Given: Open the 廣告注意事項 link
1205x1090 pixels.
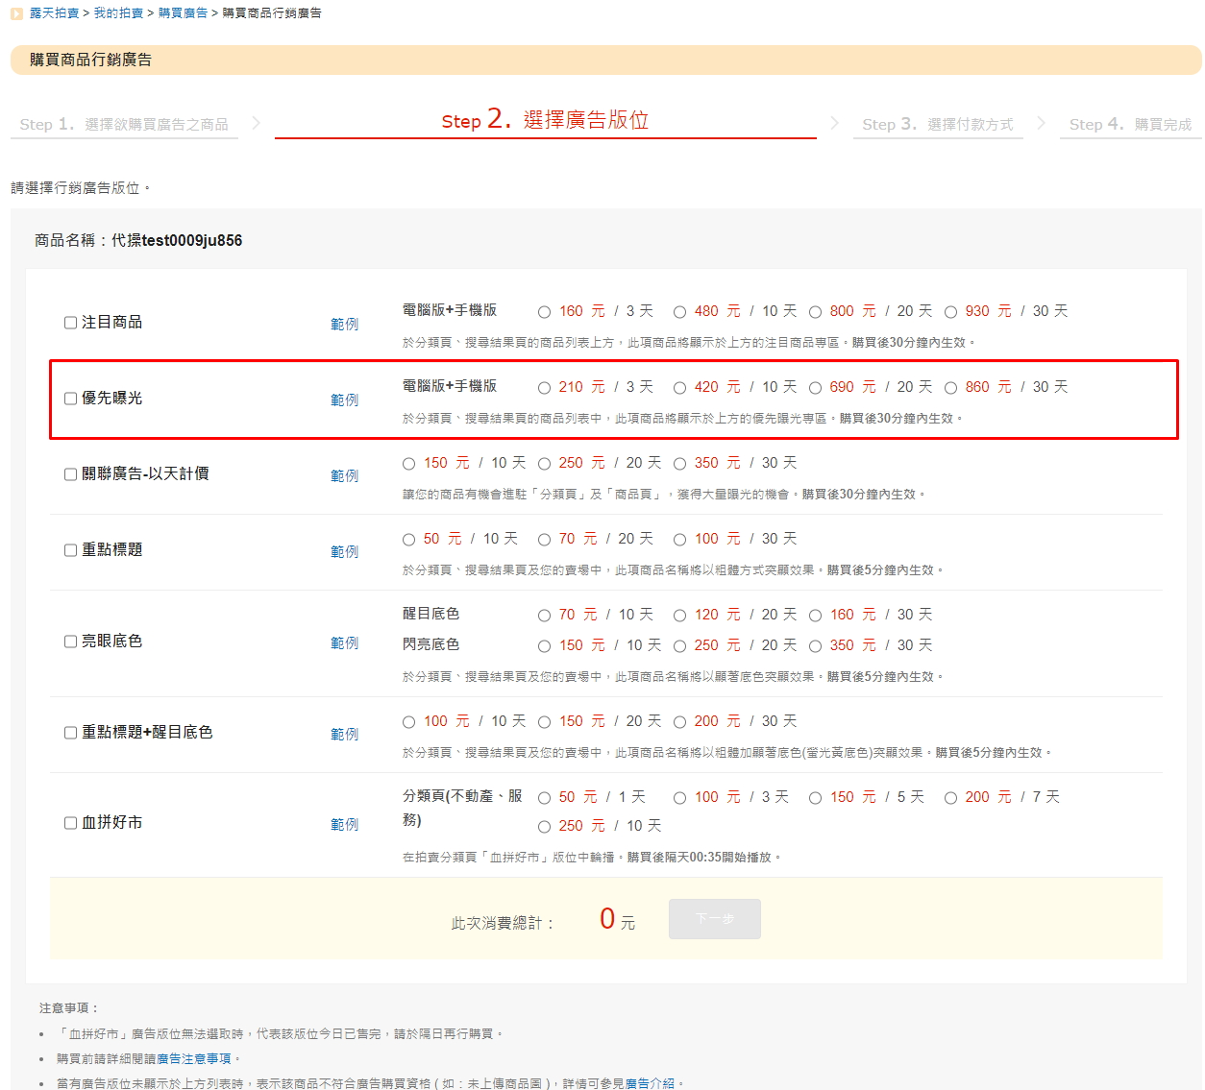Looking at the screenshot, I should pos(193,1058).
